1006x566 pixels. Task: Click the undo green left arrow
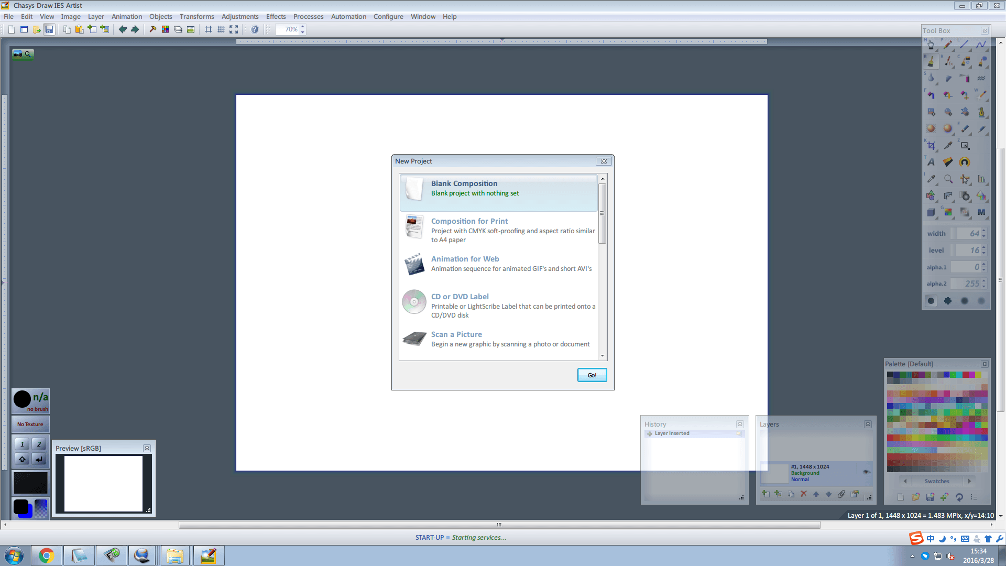[123, 29]
